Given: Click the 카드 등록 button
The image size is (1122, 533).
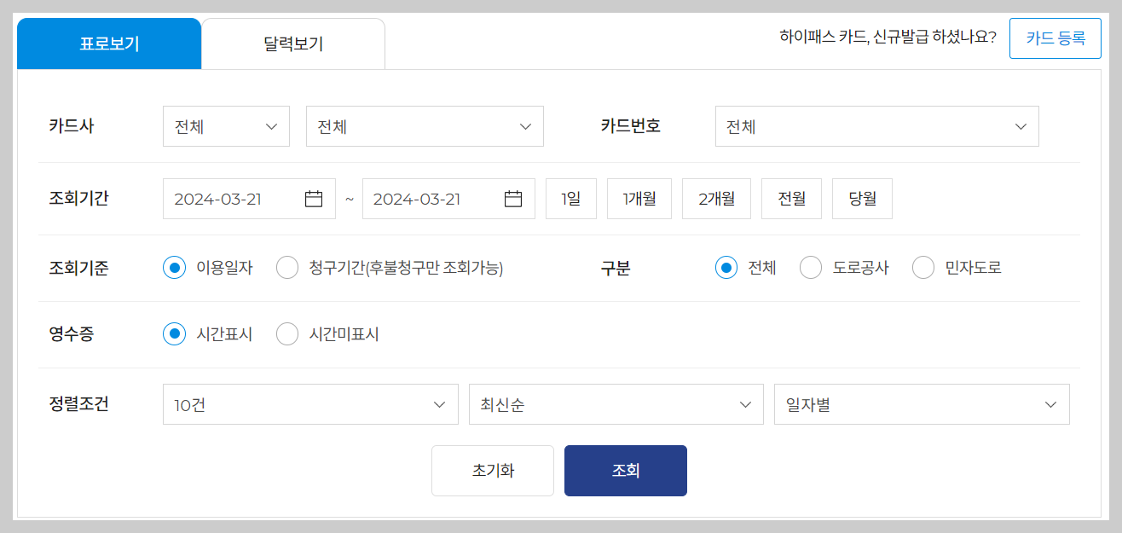Looking at the screenshot, I should (x=1055, y=38).
